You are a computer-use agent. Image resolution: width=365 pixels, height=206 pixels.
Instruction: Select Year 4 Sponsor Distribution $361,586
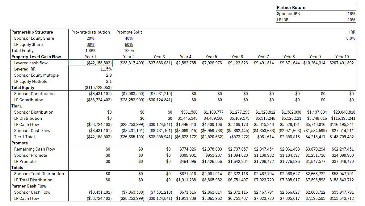(189, 112)
